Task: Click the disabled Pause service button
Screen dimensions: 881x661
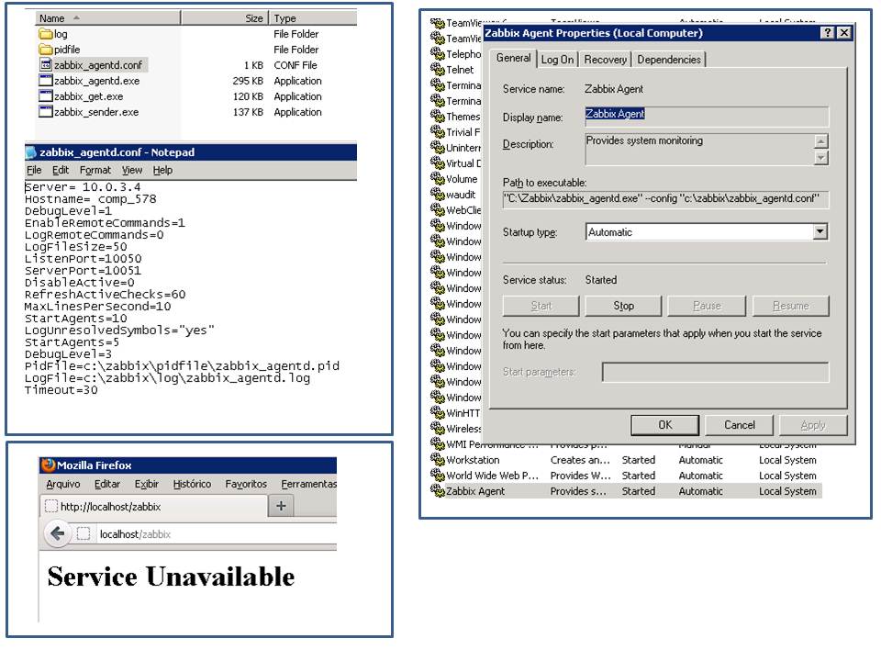Action: pyautogui.click(x=707, y=306)
